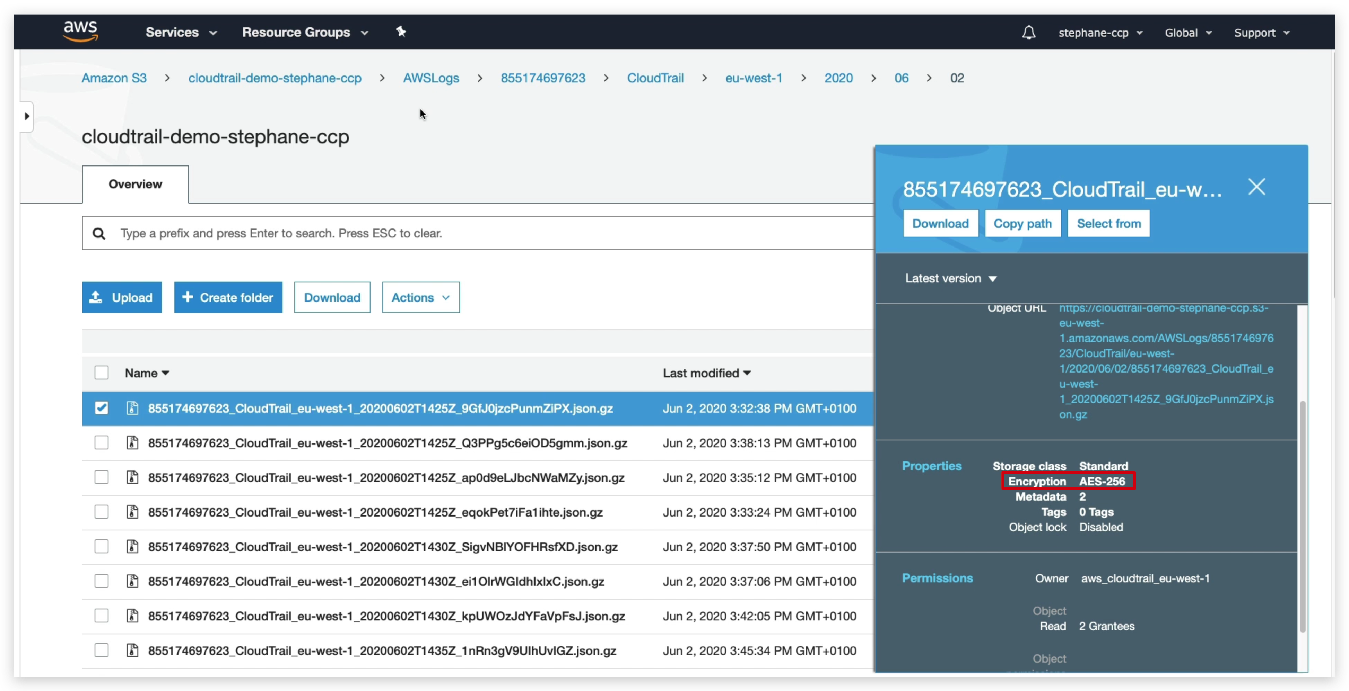The image size is (1349, 691).
Task: Click the plus icon on Create folder
Action: point(188,297)
